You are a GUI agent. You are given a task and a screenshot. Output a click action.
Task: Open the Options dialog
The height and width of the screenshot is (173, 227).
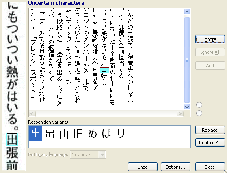pos(175,167)
